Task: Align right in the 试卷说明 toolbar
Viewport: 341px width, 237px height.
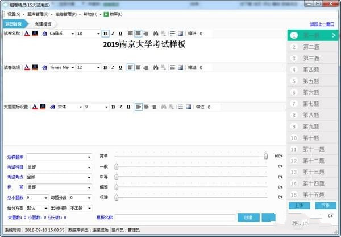Action: coord(146,67)
